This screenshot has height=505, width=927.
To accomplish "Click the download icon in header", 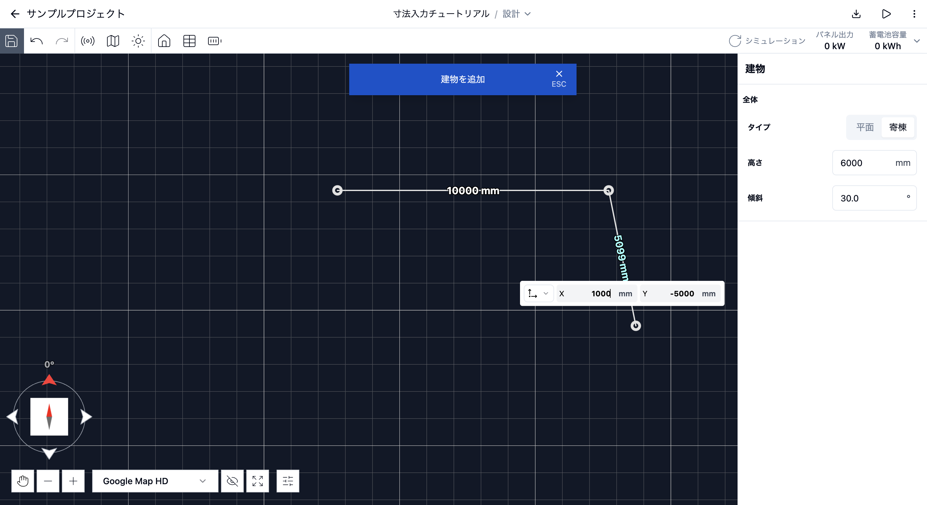I will coord(857,14).
